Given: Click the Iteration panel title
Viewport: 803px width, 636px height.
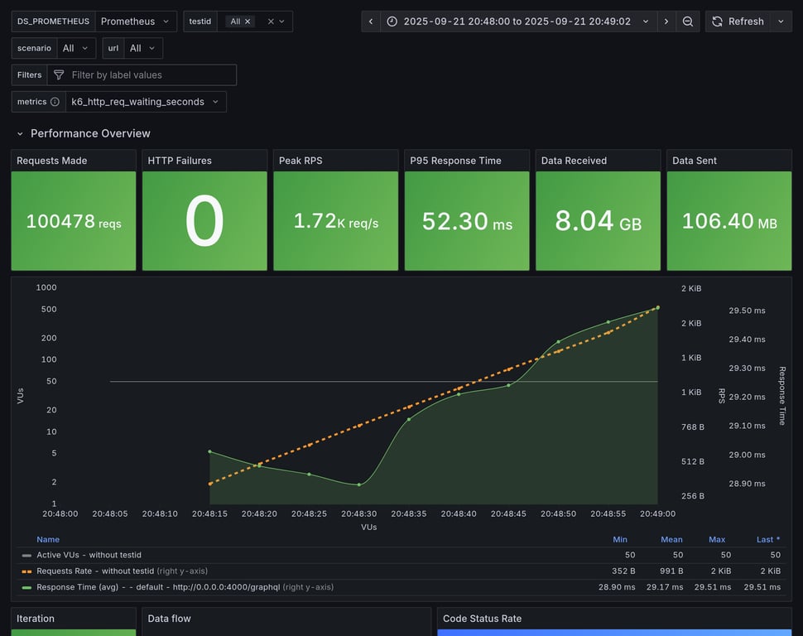Looking at the screenshot, I should click(36, 619).
